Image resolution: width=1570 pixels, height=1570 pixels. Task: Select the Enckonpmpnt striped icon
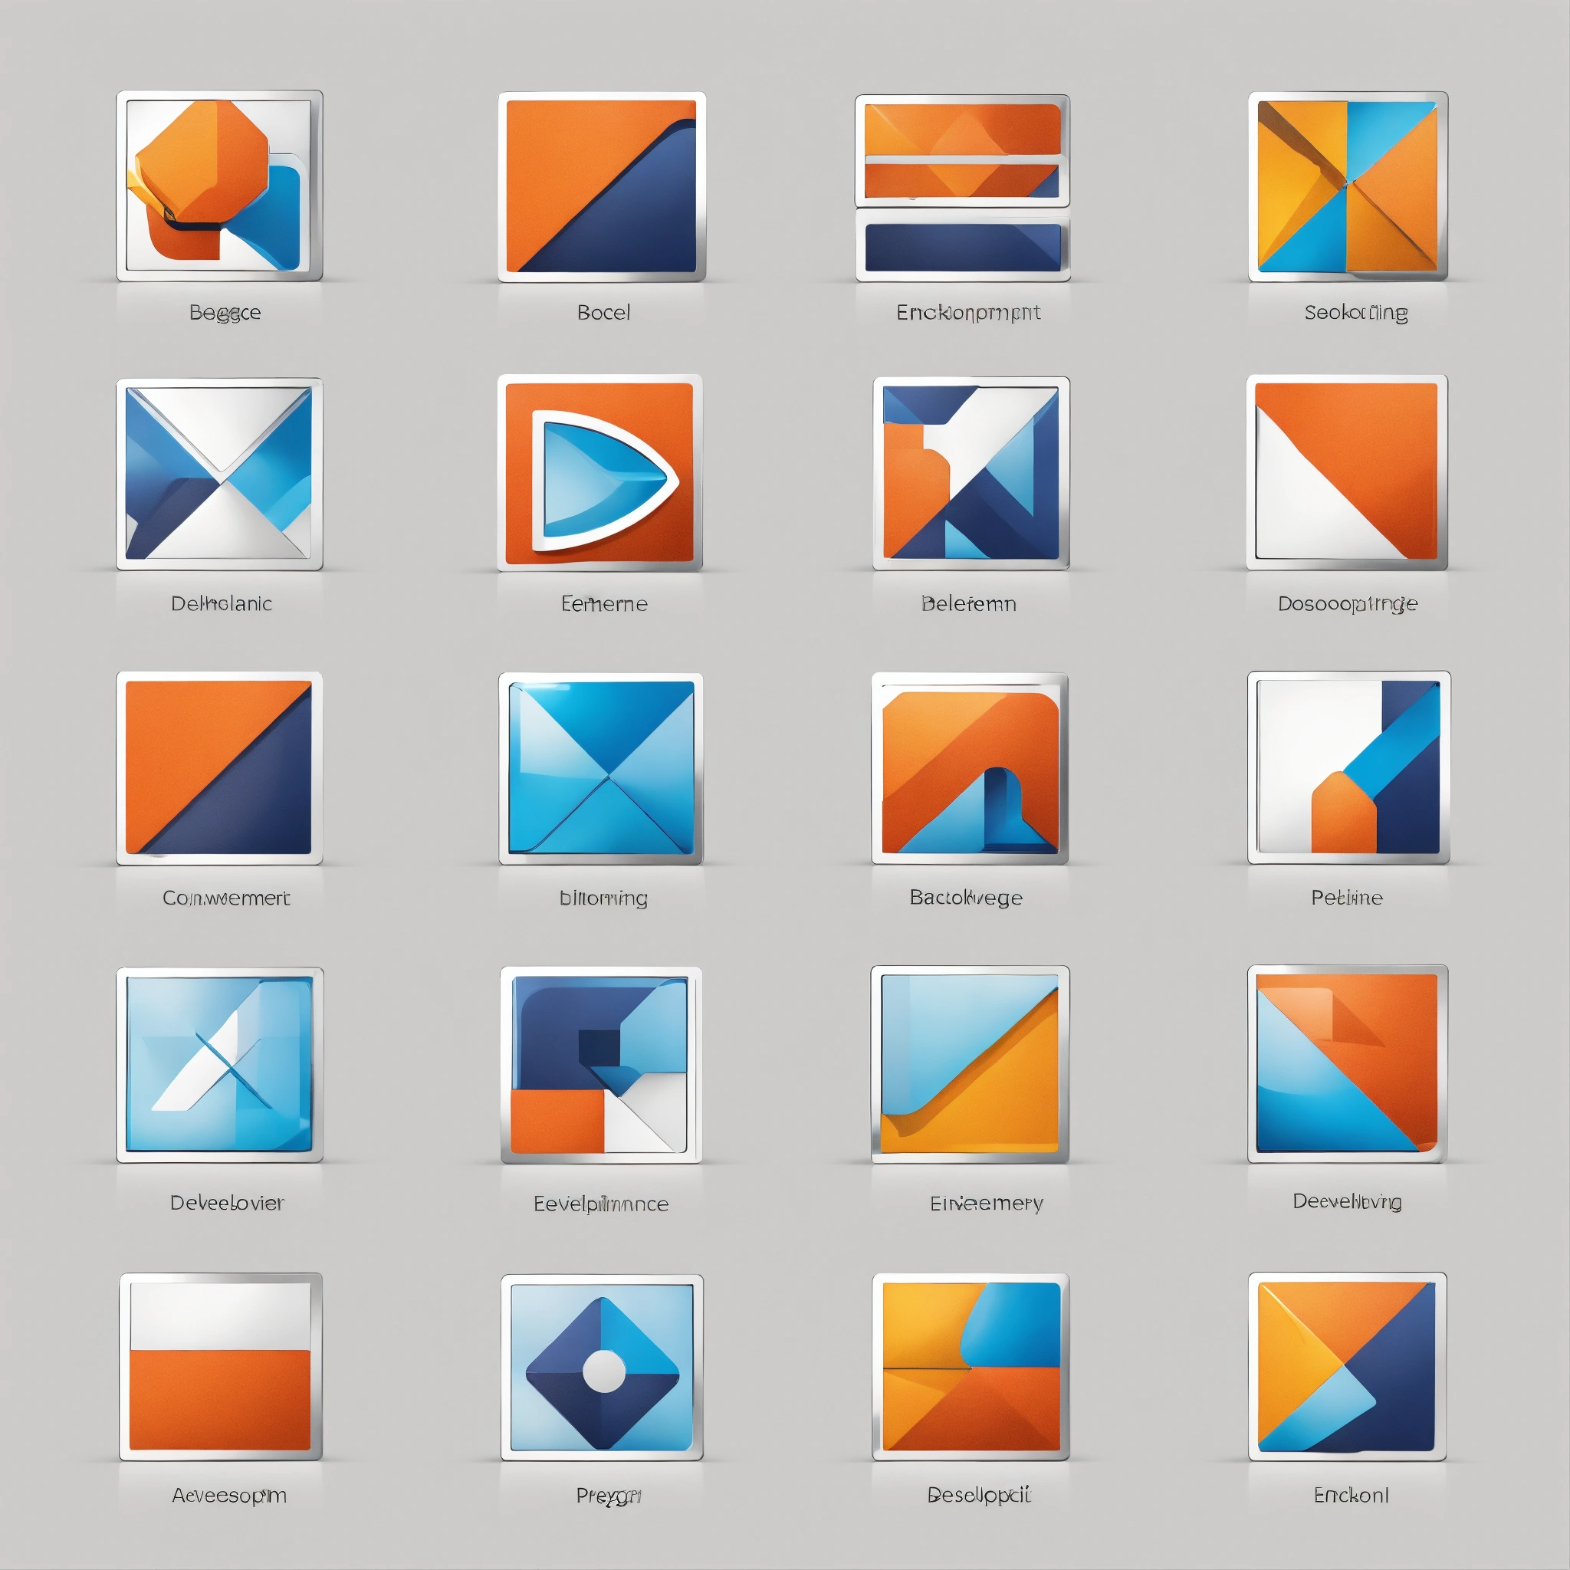point(962,188)
